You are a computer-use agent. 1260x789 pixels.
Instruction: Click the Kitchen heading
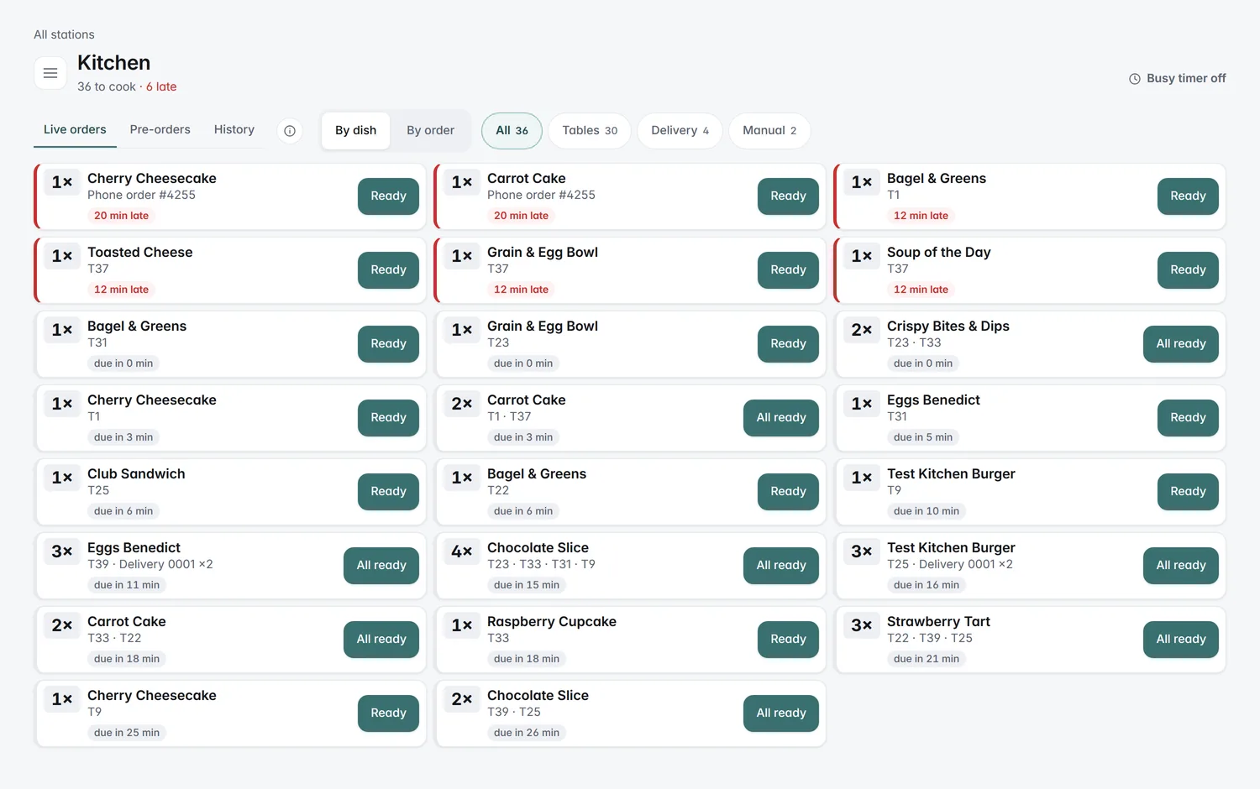113,63
